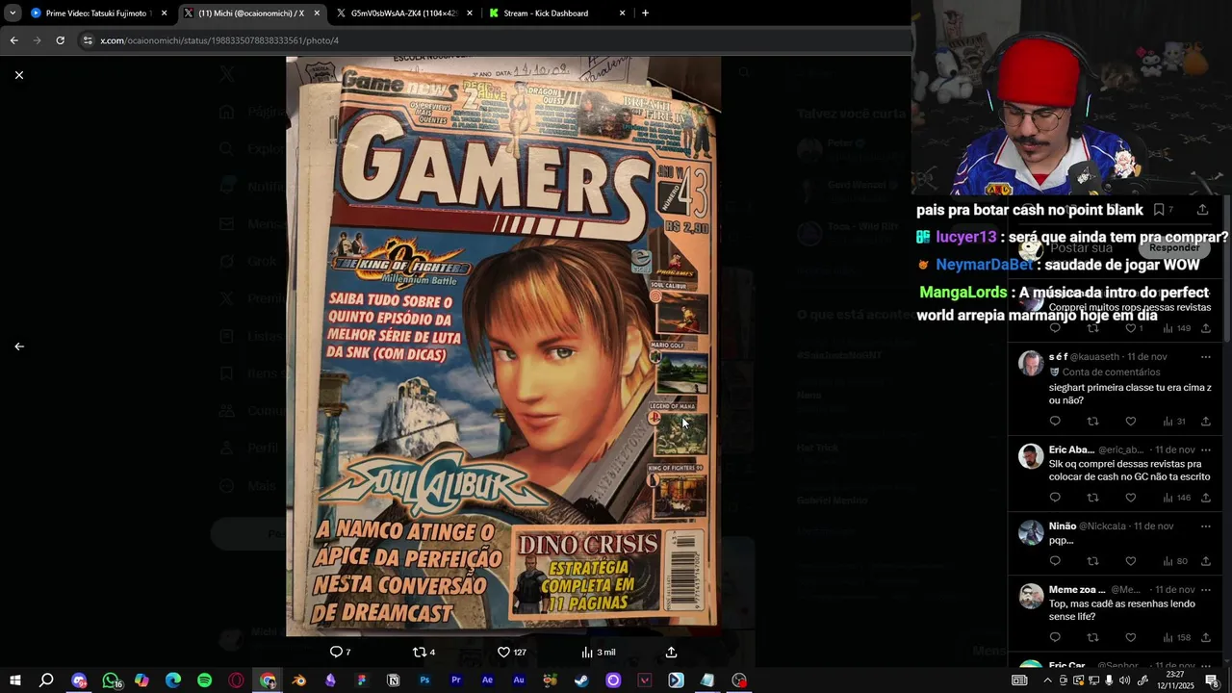Reload the current page
This screenshot has width=1232, height=693.
[60, 40]
